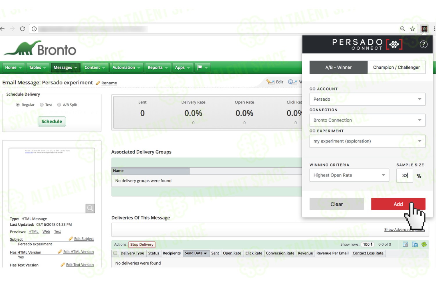The image size is (436, 290).
Task: Click the browser back arrow
Action: click(2, 29)
